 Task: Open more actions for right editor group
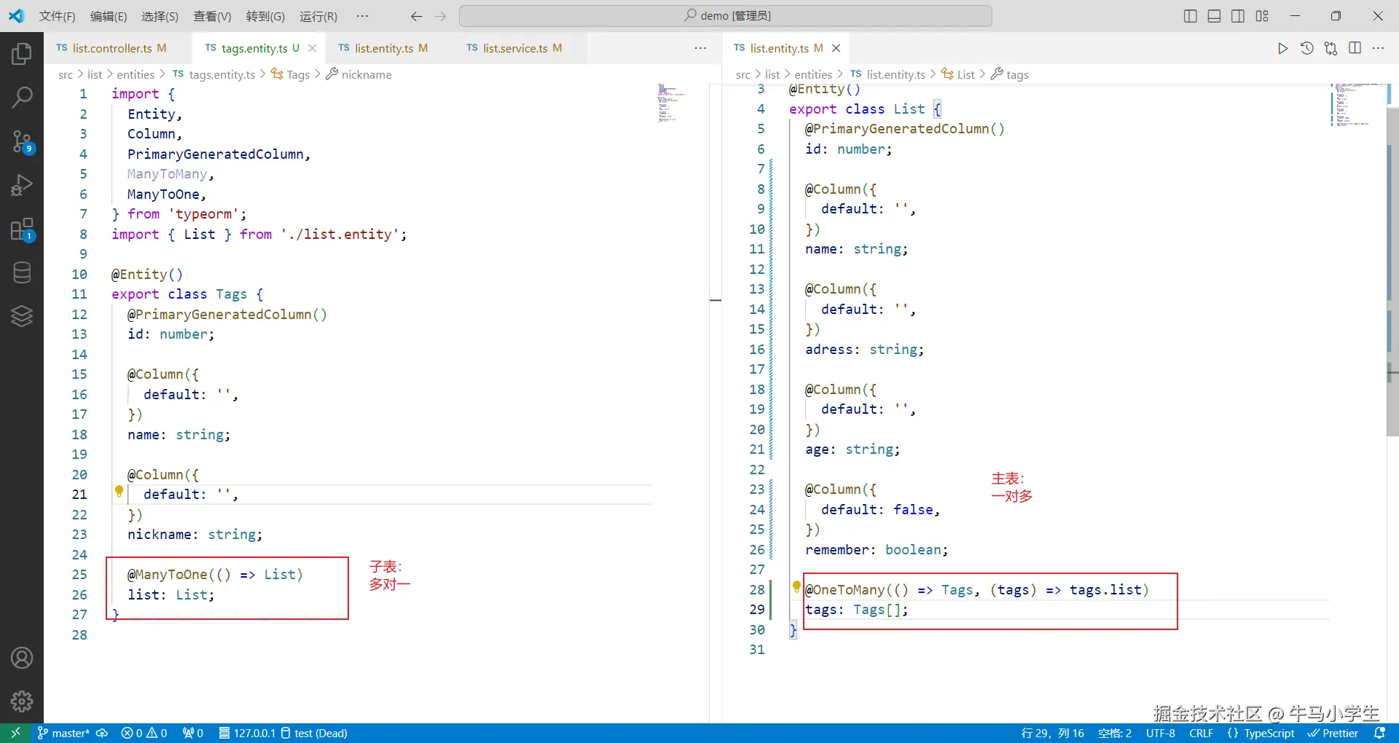(1378, 48)
